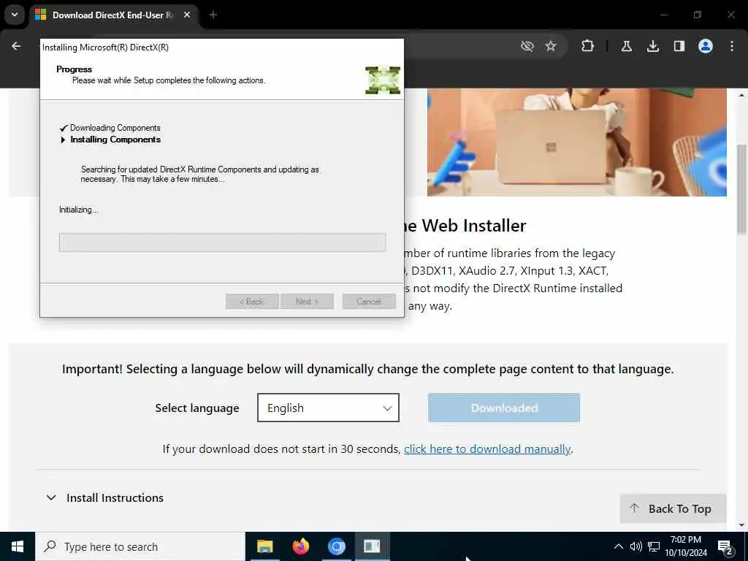Click the scrollbar up arrow
Viewport: 748px width, 561px height.
[x=741, y=95]
